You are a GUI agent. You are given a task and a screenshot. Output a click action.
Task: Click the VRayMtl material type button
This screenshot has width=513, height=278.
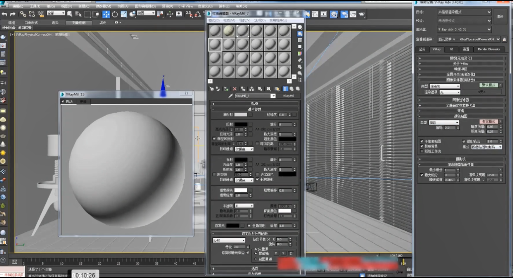tap(288, 96)
